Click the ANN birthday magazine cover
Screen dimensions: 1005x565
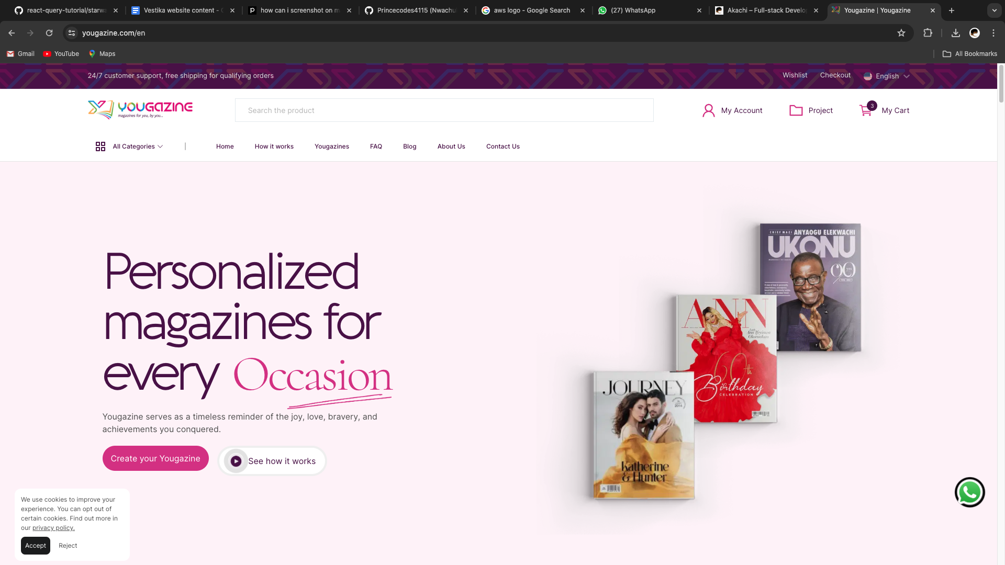click(727, 359)
